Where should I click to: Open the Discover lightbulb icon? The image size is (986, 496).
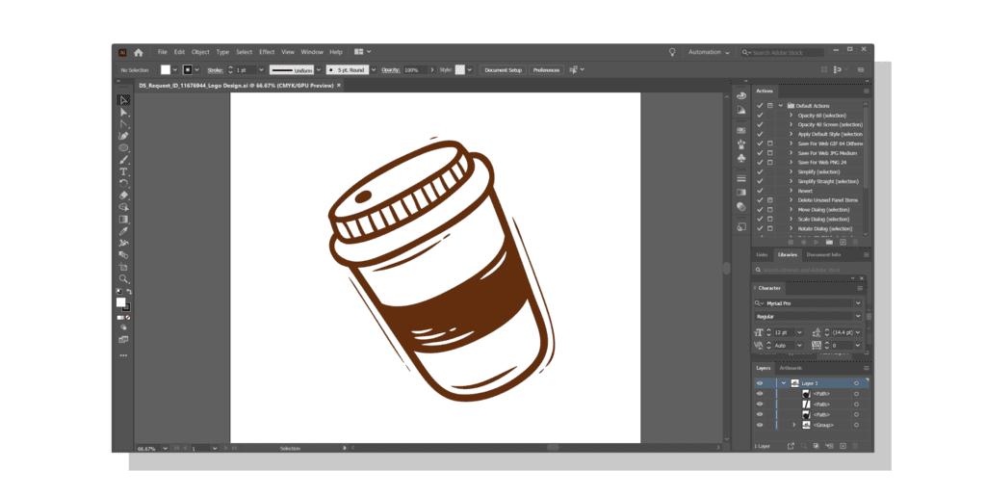pyautogui.click(x=671, y=52)
